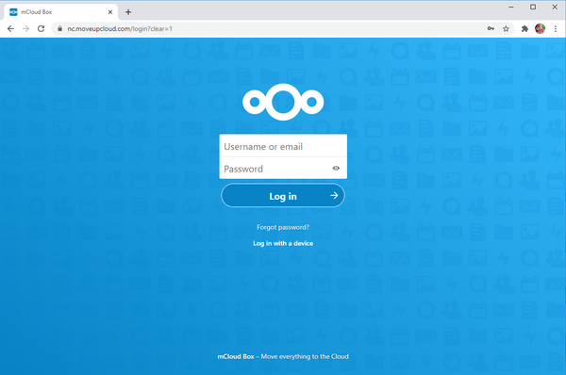Screen dimensions: 566x375
Task: Select the address bar URL text
Action: tap(120, 29)
